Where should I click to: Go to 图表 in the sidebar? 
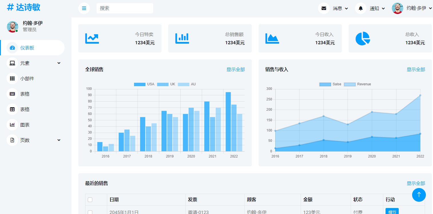pyautogui.click(x=25, y=125)
